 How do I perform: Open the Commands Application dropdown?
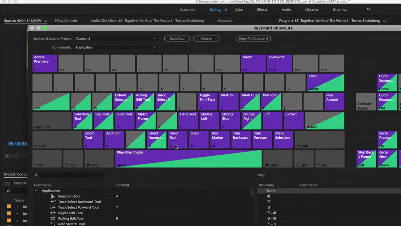coord(116,47)
